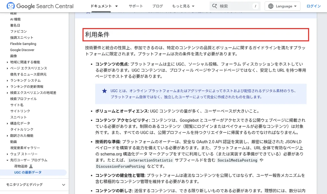The image size is (327, 194).
Task: Open 検索プロファイル in sidebar
Action: pyautogui.click(x=23, y=99)
